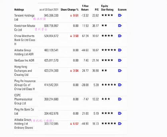Open blue arrow icon for Ping An Bank
This screenshot has width=167, height=137.
pos(120,113)
